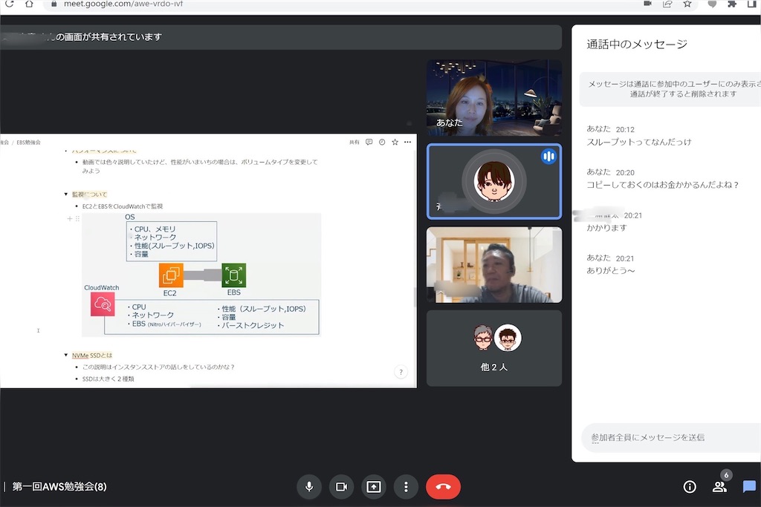Screen dimensions: 761x507
Task: Go to browser home page icon
Action: tap(29, 4)
